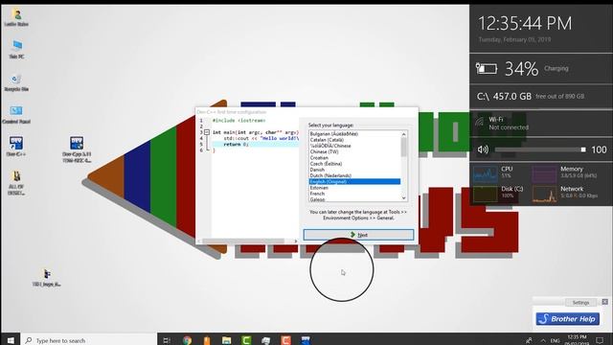The width and height of the screenshot is (613, 345).
Task: Click the Memory usage graph widget
Action: 544,174
